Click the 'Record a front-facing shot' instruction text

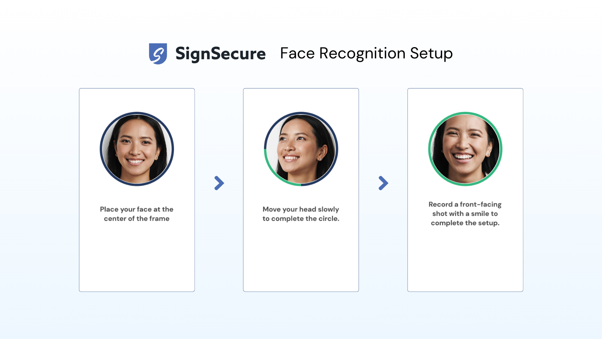(465, 214)
